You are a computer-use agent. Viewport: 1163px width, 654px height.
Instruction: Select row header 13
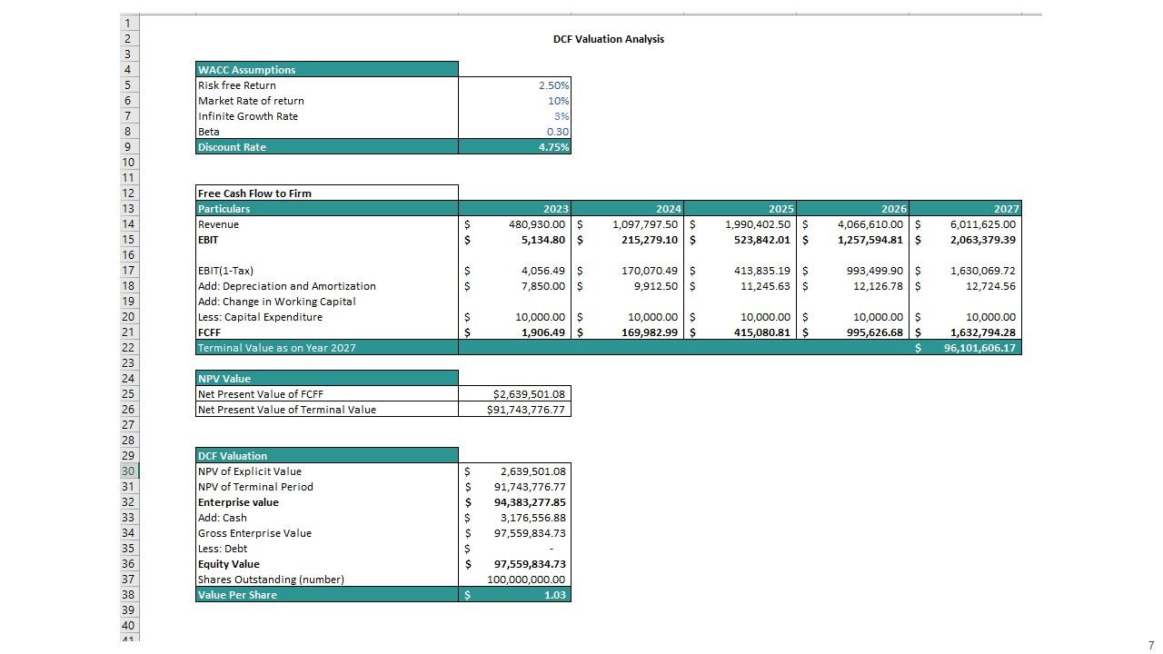(128, 209)
